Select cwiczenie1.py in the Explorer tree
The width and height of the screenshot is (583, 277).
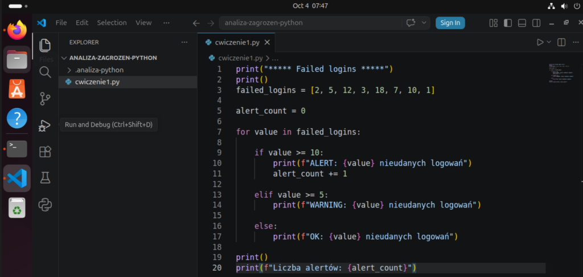pyautogui.click(x=128, y=82)
